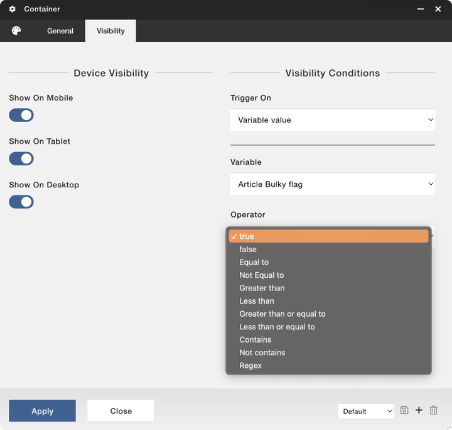
Task: Open the palette style tab icon
Action: pyautogui.click(x=16, y=31)
